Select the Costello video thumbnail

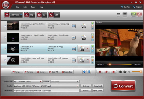[x=13, y=37]
